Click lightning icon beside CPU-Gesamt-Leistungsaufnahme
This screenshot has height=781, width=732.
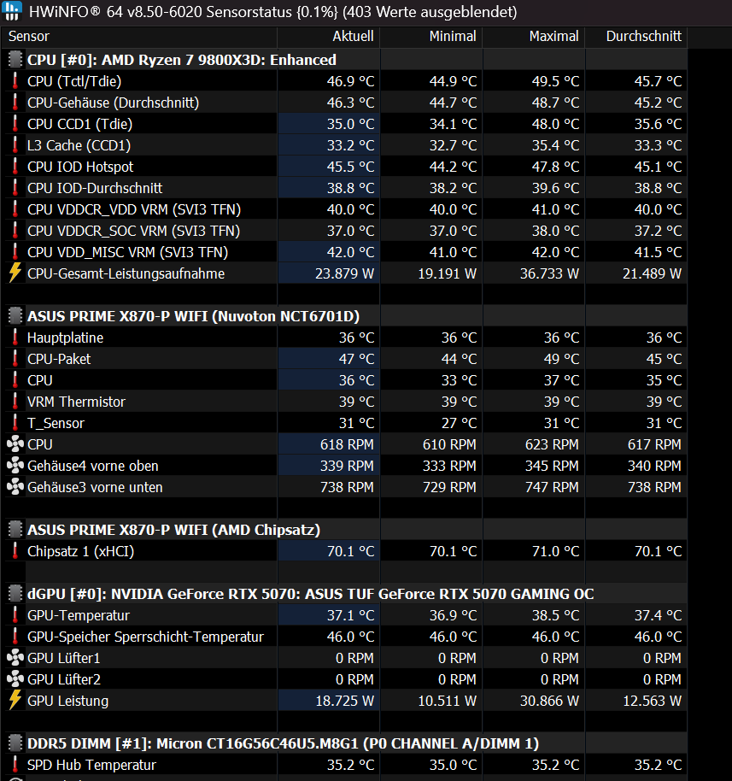(15, 273)
